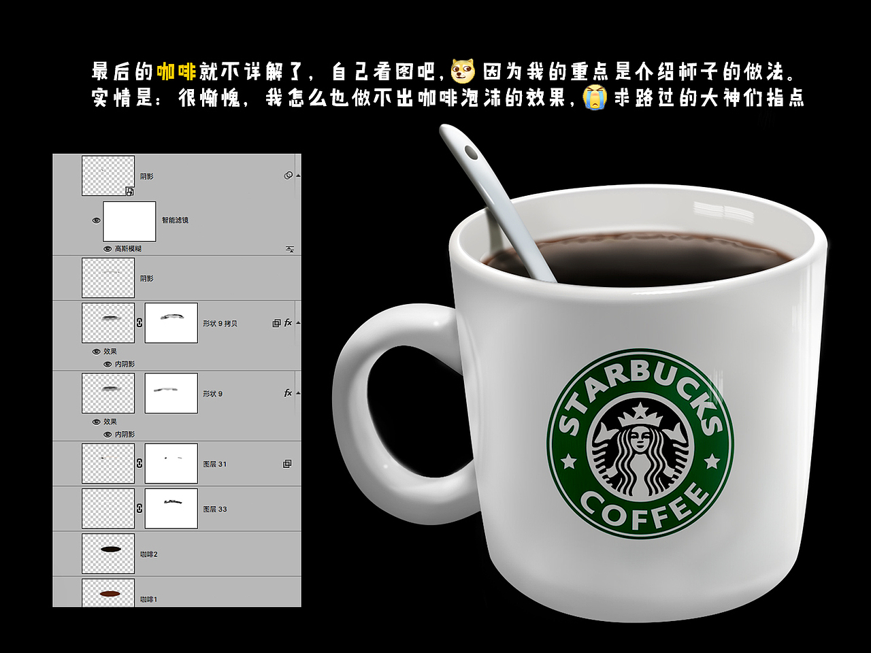Image resolution: width=871 pixels, height=653 pixels.
Task: Collapse the effects triangle on the 形状 9 row
Action: coord(299,392)
